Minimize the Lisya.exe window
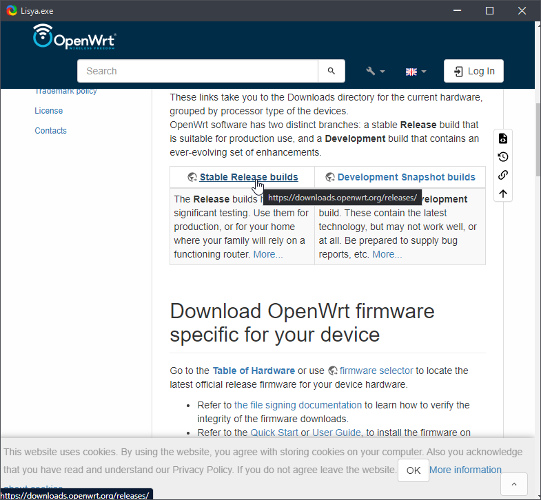Image resolution: width=541 pixels, height=500 pixels. click(x=458, y=11)
